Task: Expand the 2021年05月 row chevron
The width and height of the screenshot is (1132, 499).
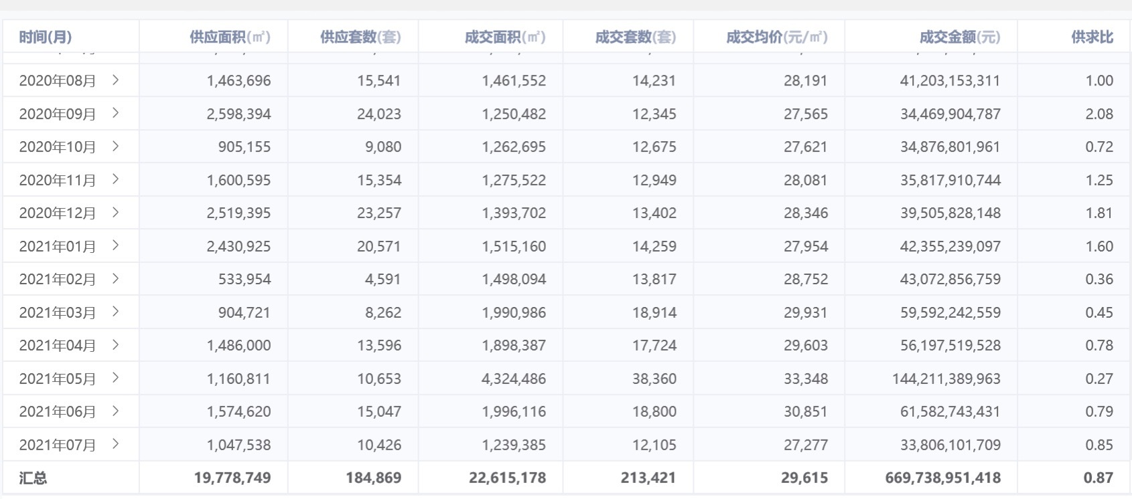Action: [x=116, y=378]
